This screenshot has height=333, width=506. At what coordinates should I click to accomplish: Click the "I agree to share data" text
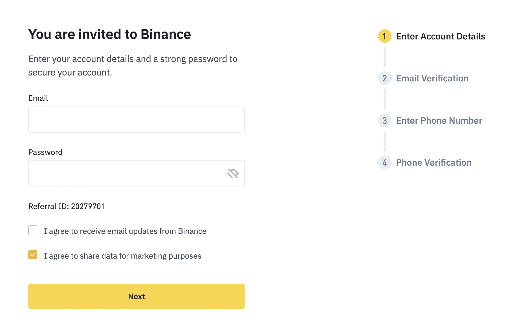[x=122, y=256]
